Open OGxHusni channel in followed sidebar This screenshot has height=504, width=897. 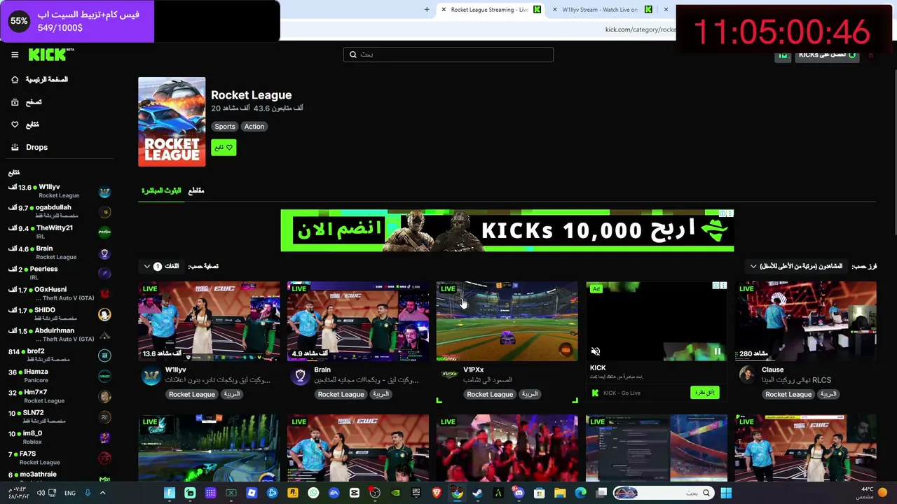(60, 293)
